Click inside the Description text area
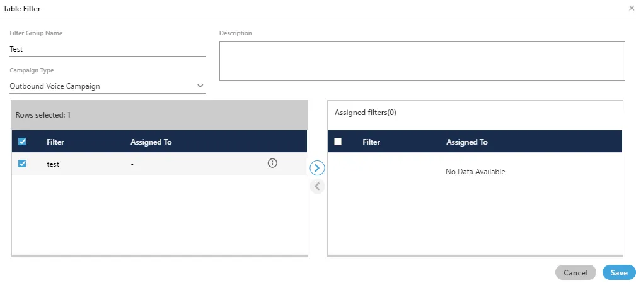This screenshot has width=636, height=283. pyautogui.click(x=422, y=61)
